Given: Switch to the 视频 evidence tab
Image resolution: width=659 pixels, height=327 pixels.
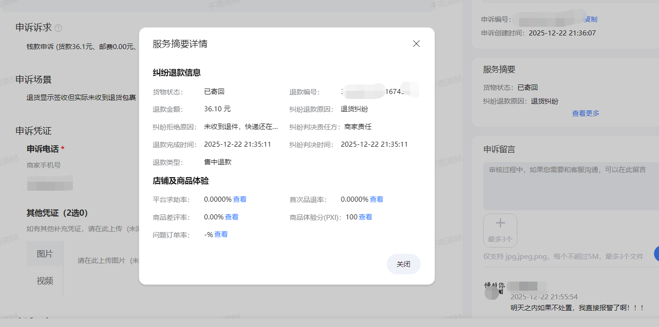Looking at the screenshot, I should pyautogui.click(x=45, y=281).
